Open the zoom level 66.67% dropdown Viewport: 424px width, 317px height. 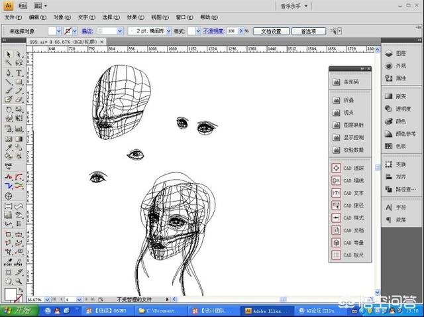(47, 299)
